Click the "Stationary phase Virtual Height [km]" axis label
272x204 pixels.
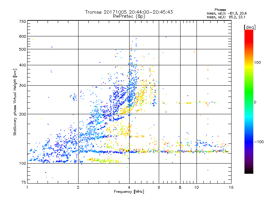pos(15,102)
